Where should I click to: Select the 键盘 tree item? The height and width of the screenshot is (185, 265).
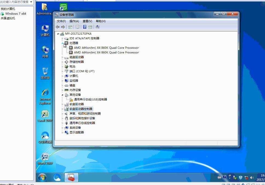(72, 85)
